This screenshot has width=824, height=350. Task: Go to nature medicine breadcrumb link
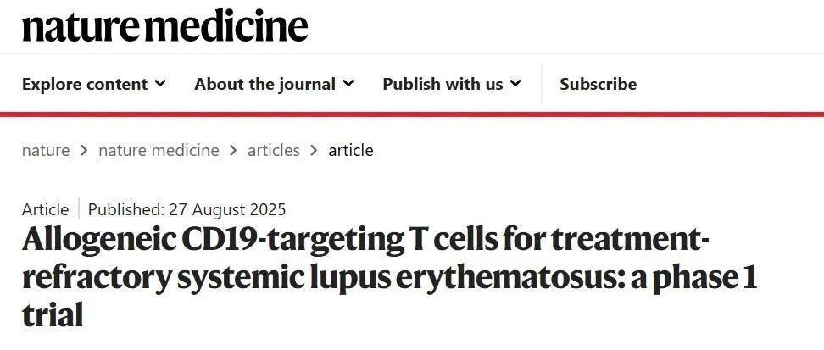click(x=159, y=151)
